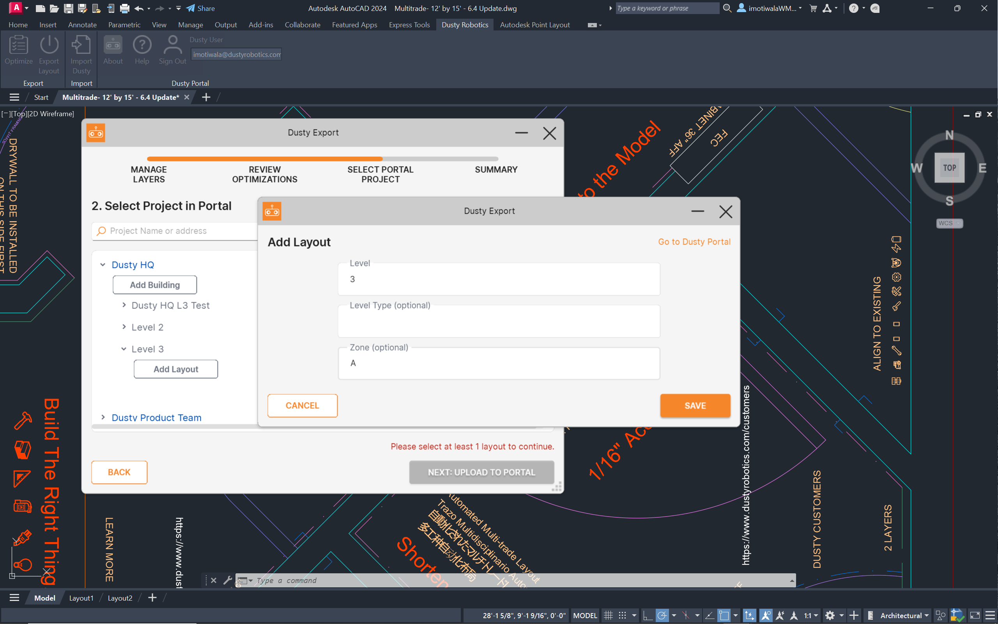Click the workspace switching gear icon
Image resolution: width=998 pixels, height=624 pixels.
click(x=830, y=615)
